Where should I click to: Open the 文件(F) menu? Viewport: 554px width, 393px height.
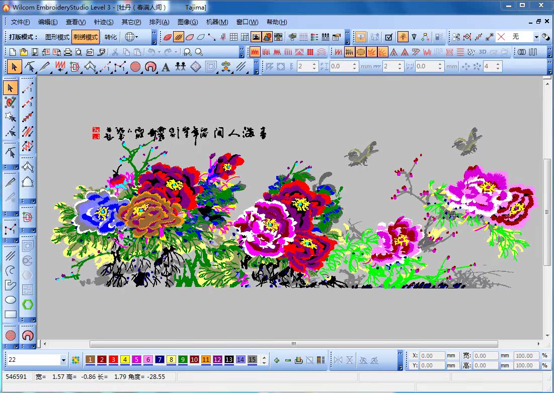pos(21,22)
